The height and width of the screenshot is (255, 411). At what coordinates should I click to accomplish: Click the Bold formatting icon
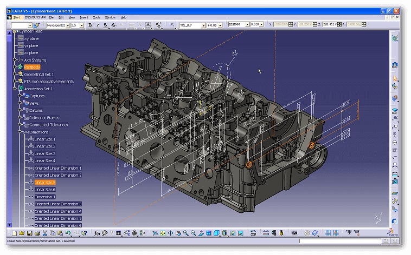click(90, 25)
